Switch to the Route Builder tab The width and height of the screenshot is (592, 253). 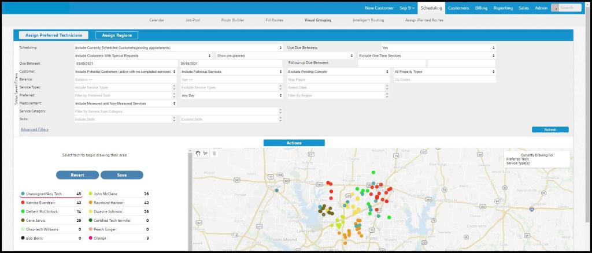(232, 20)
